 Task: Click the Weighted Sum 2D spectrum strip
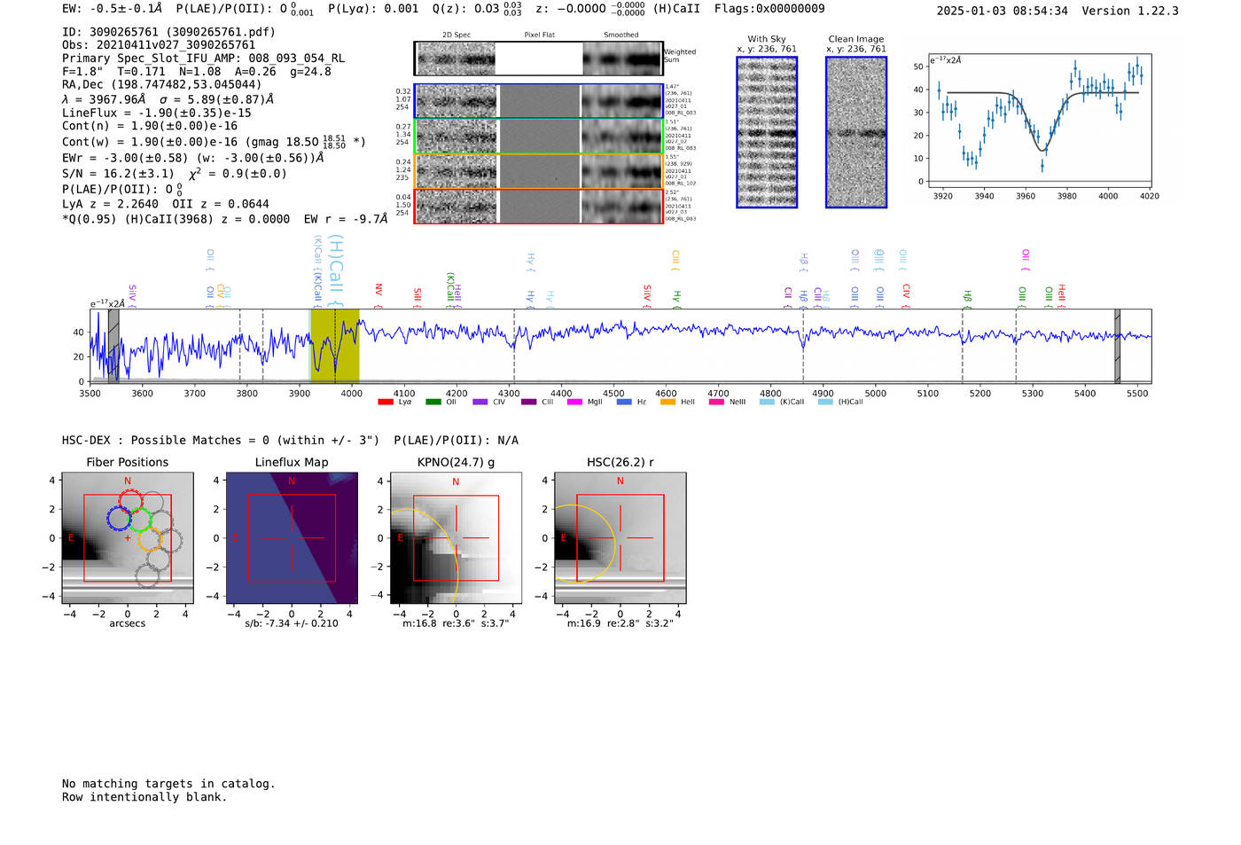click(538, 59)
